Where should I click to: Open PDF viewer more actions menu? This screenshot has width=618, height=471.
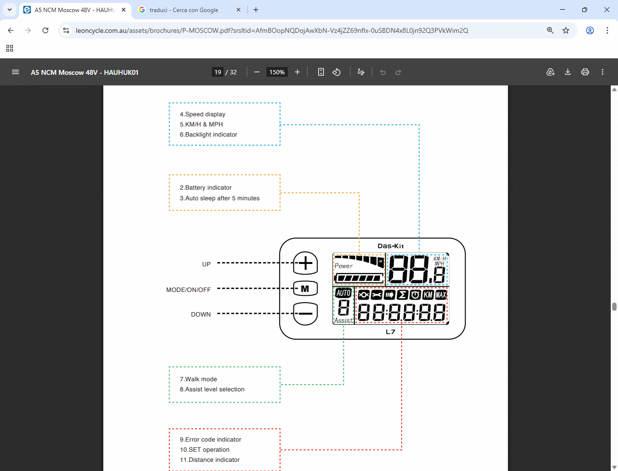tap(603, 72)
